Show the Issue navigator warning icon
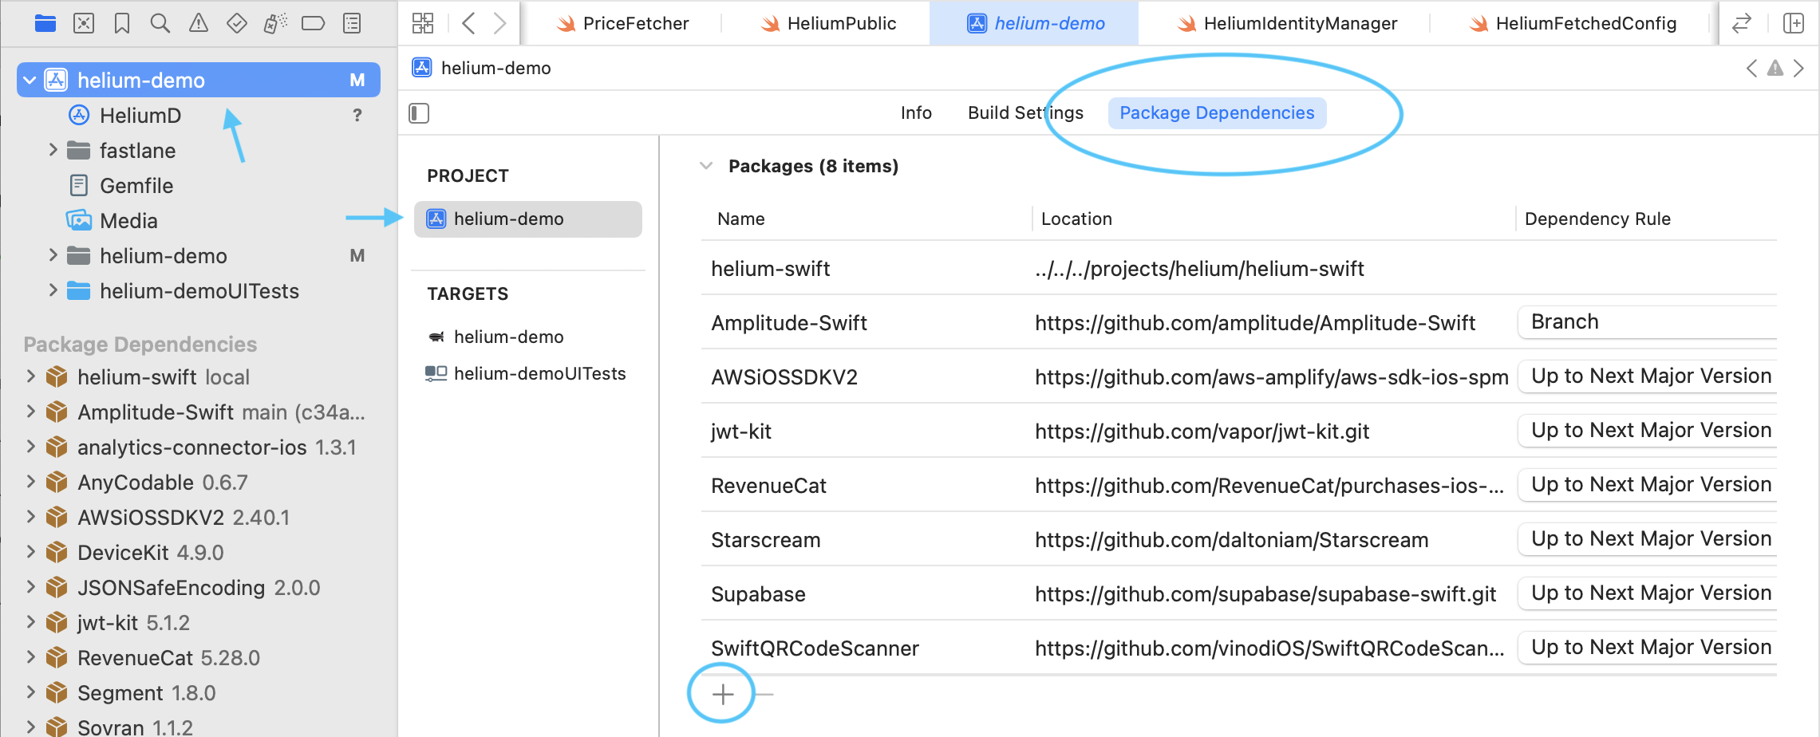The height and width of the screenshot is (737, 1820). [199, 23]
